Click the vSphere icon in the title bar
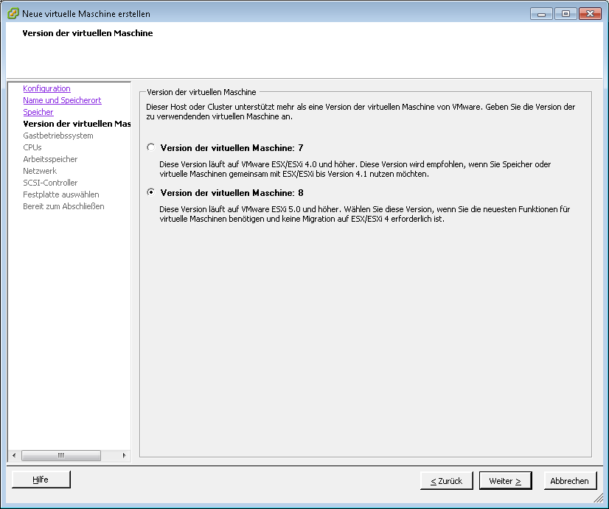This screenshot has height=509, width=609. (x=13, y=13)
